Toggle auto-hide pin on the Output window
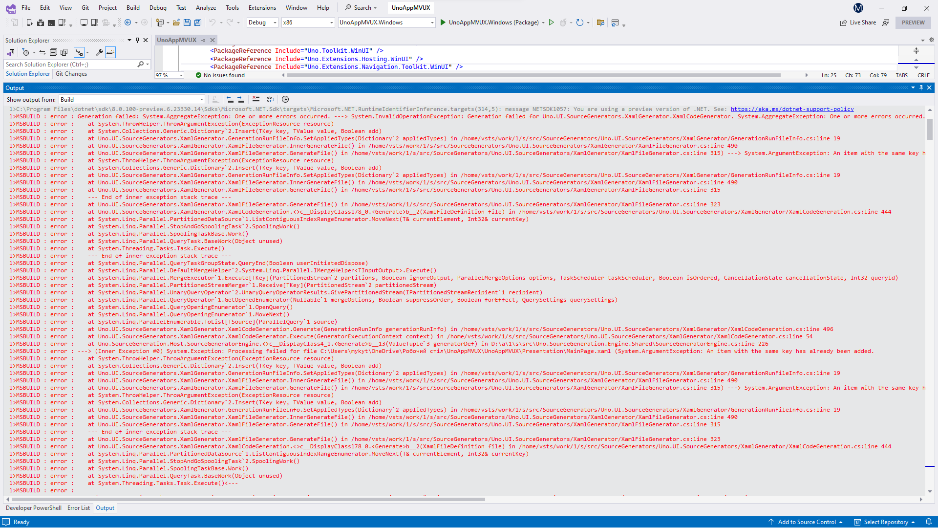938x528 pixels. [x=920, y=88]
